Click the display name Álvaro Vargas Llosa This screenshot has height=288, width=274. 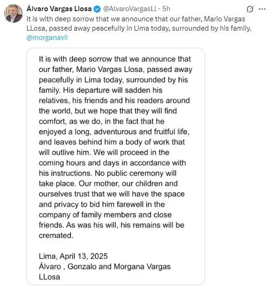point(59,9)
